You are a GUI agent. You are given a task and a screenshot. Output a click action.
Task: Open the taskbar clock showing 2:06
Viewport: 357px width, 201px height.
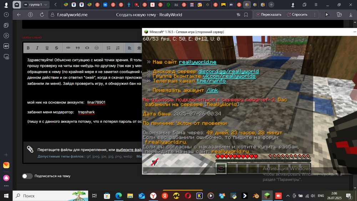(334, 196)
